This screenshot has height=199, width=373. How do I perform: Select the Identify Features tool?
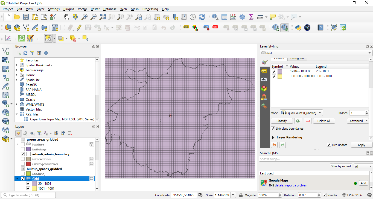point(215,17)
